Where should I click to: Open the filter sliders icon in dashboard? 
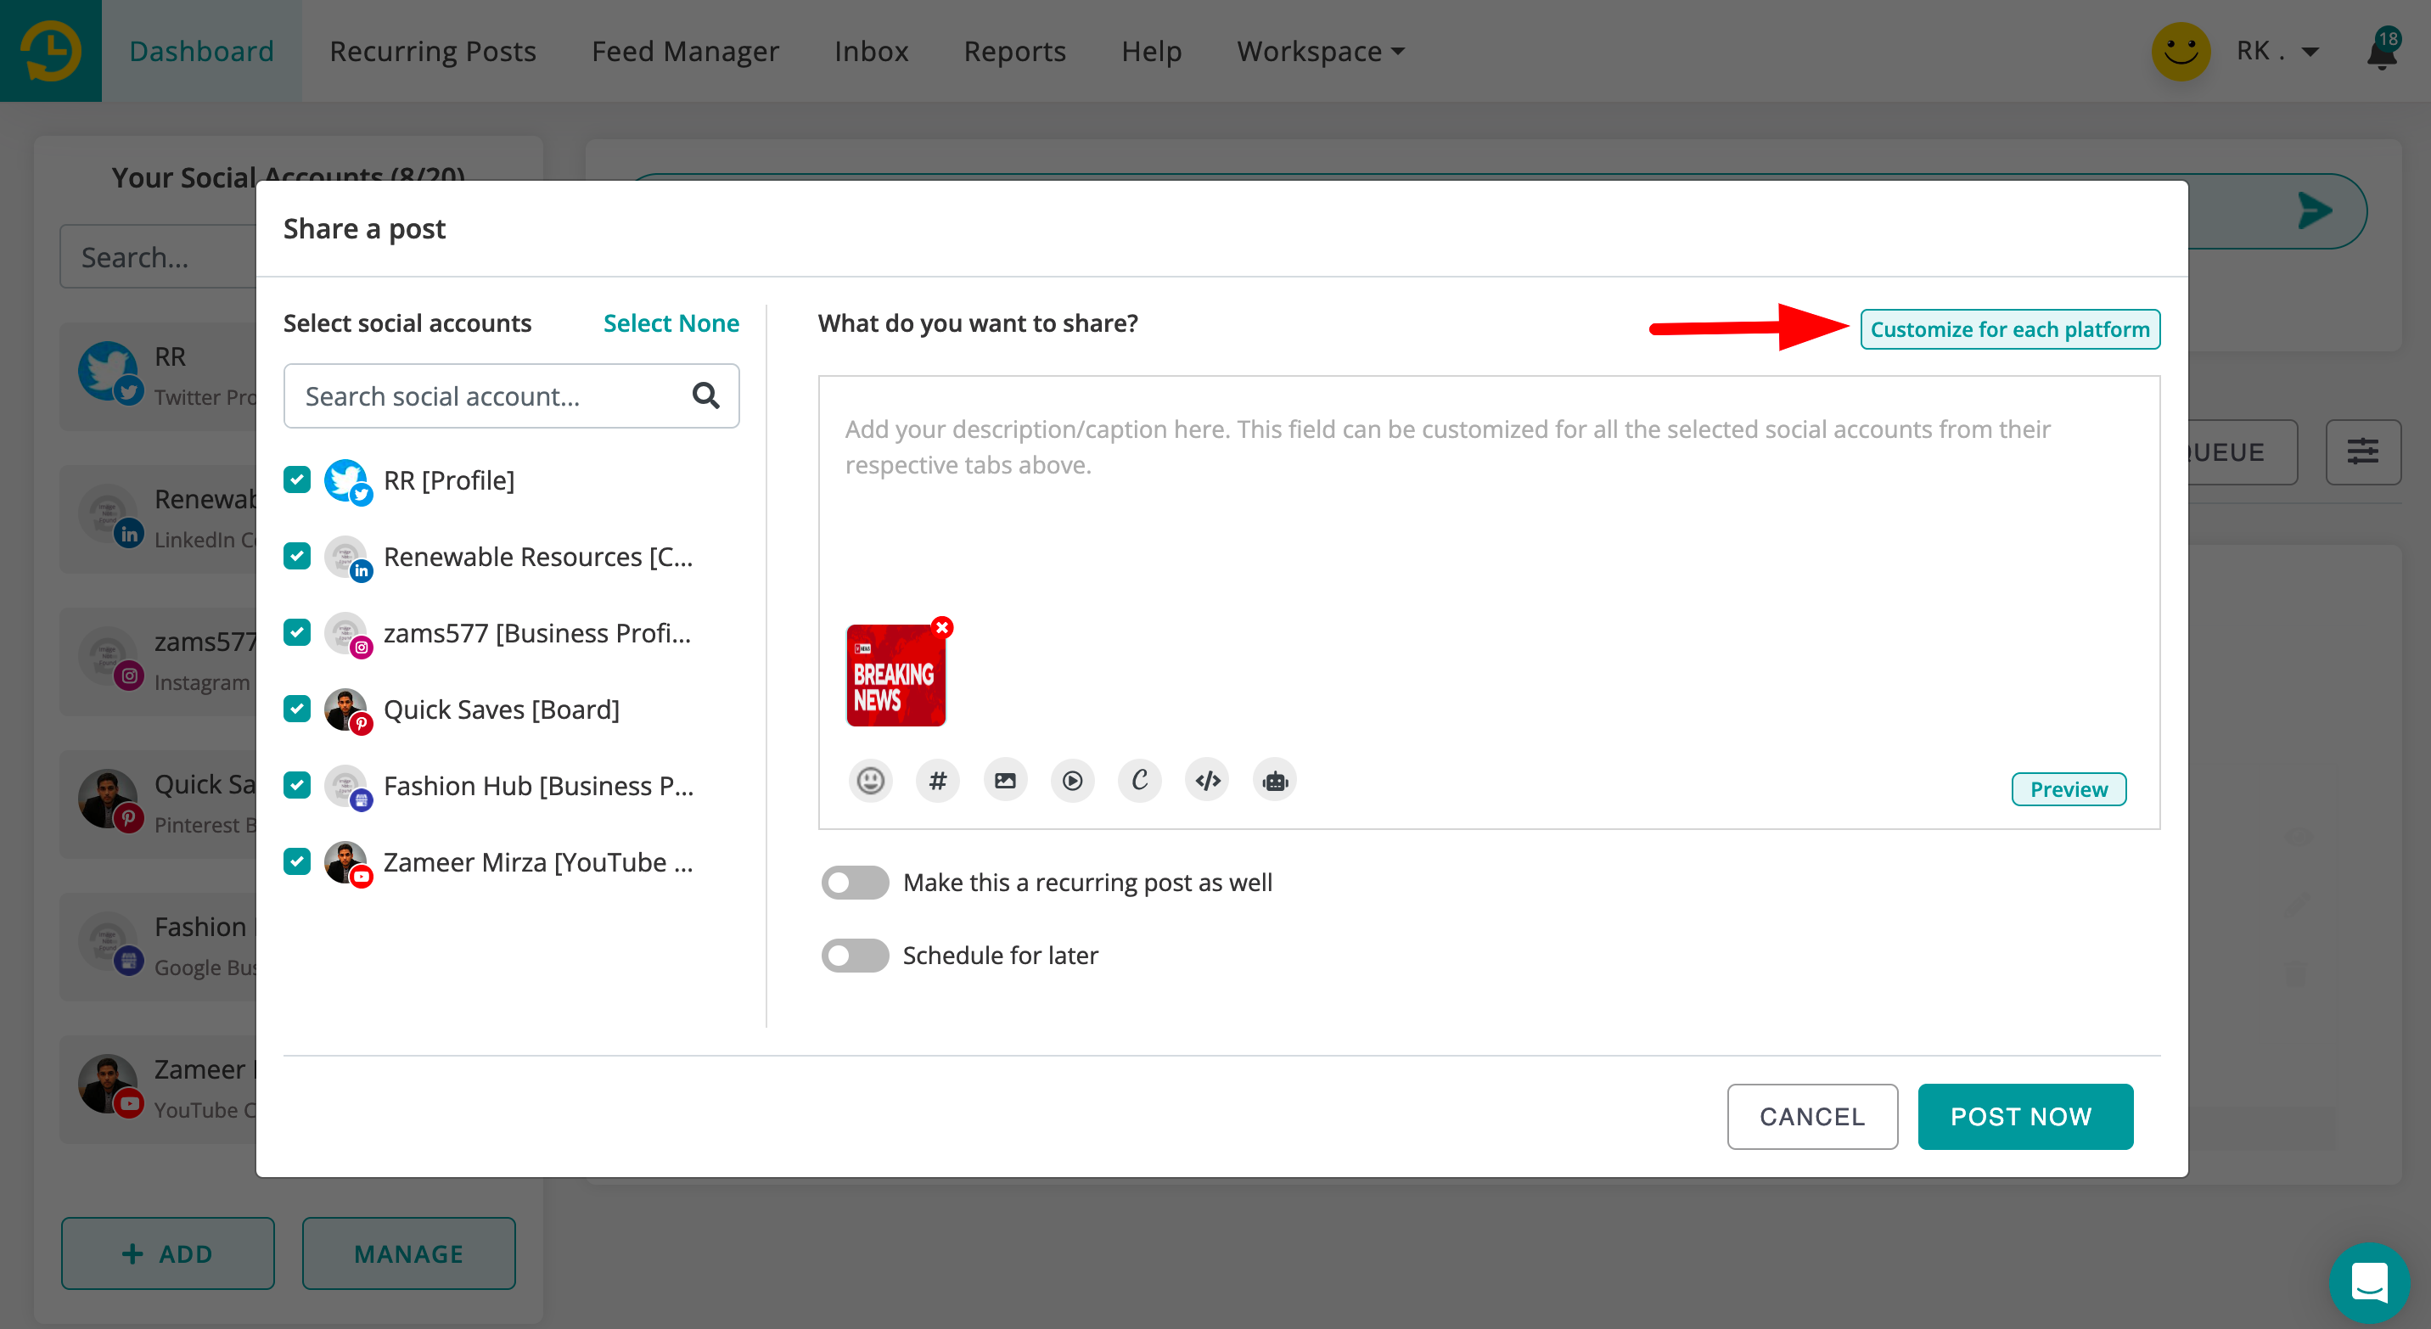2363,451
